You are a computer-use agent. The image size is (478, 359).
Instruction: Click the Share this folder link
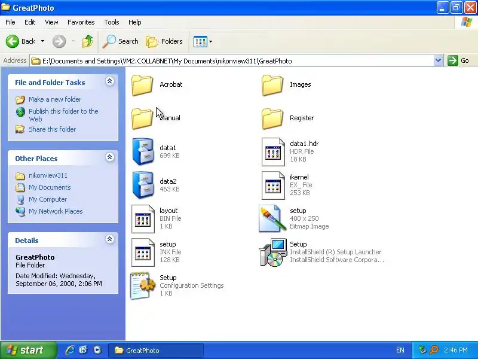[52, 129]
